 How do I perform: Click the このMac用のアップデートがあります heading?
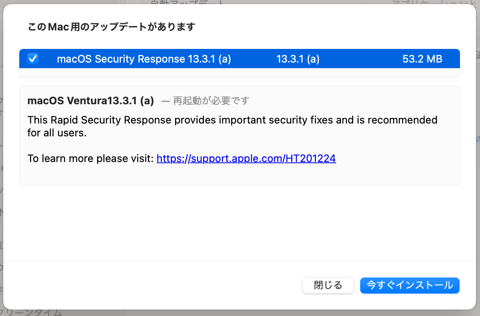(111, 27)
